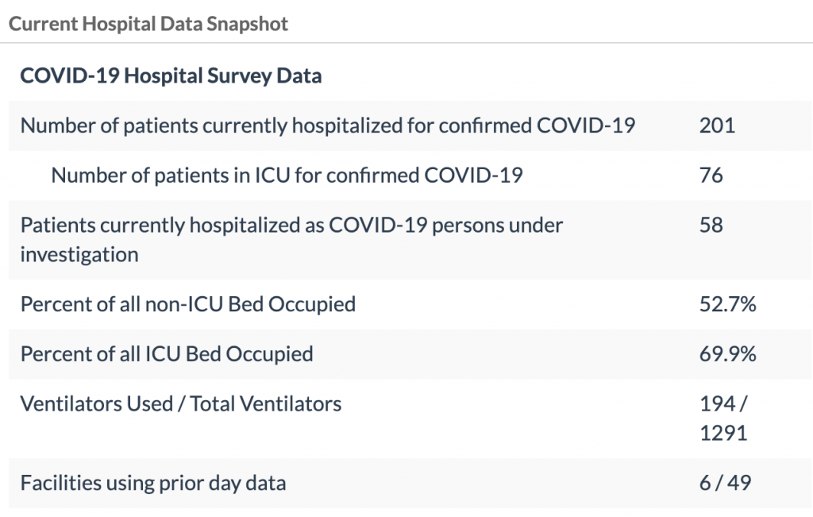
Task: Click the persons under investigation row label
Action: tap(291, 225)
